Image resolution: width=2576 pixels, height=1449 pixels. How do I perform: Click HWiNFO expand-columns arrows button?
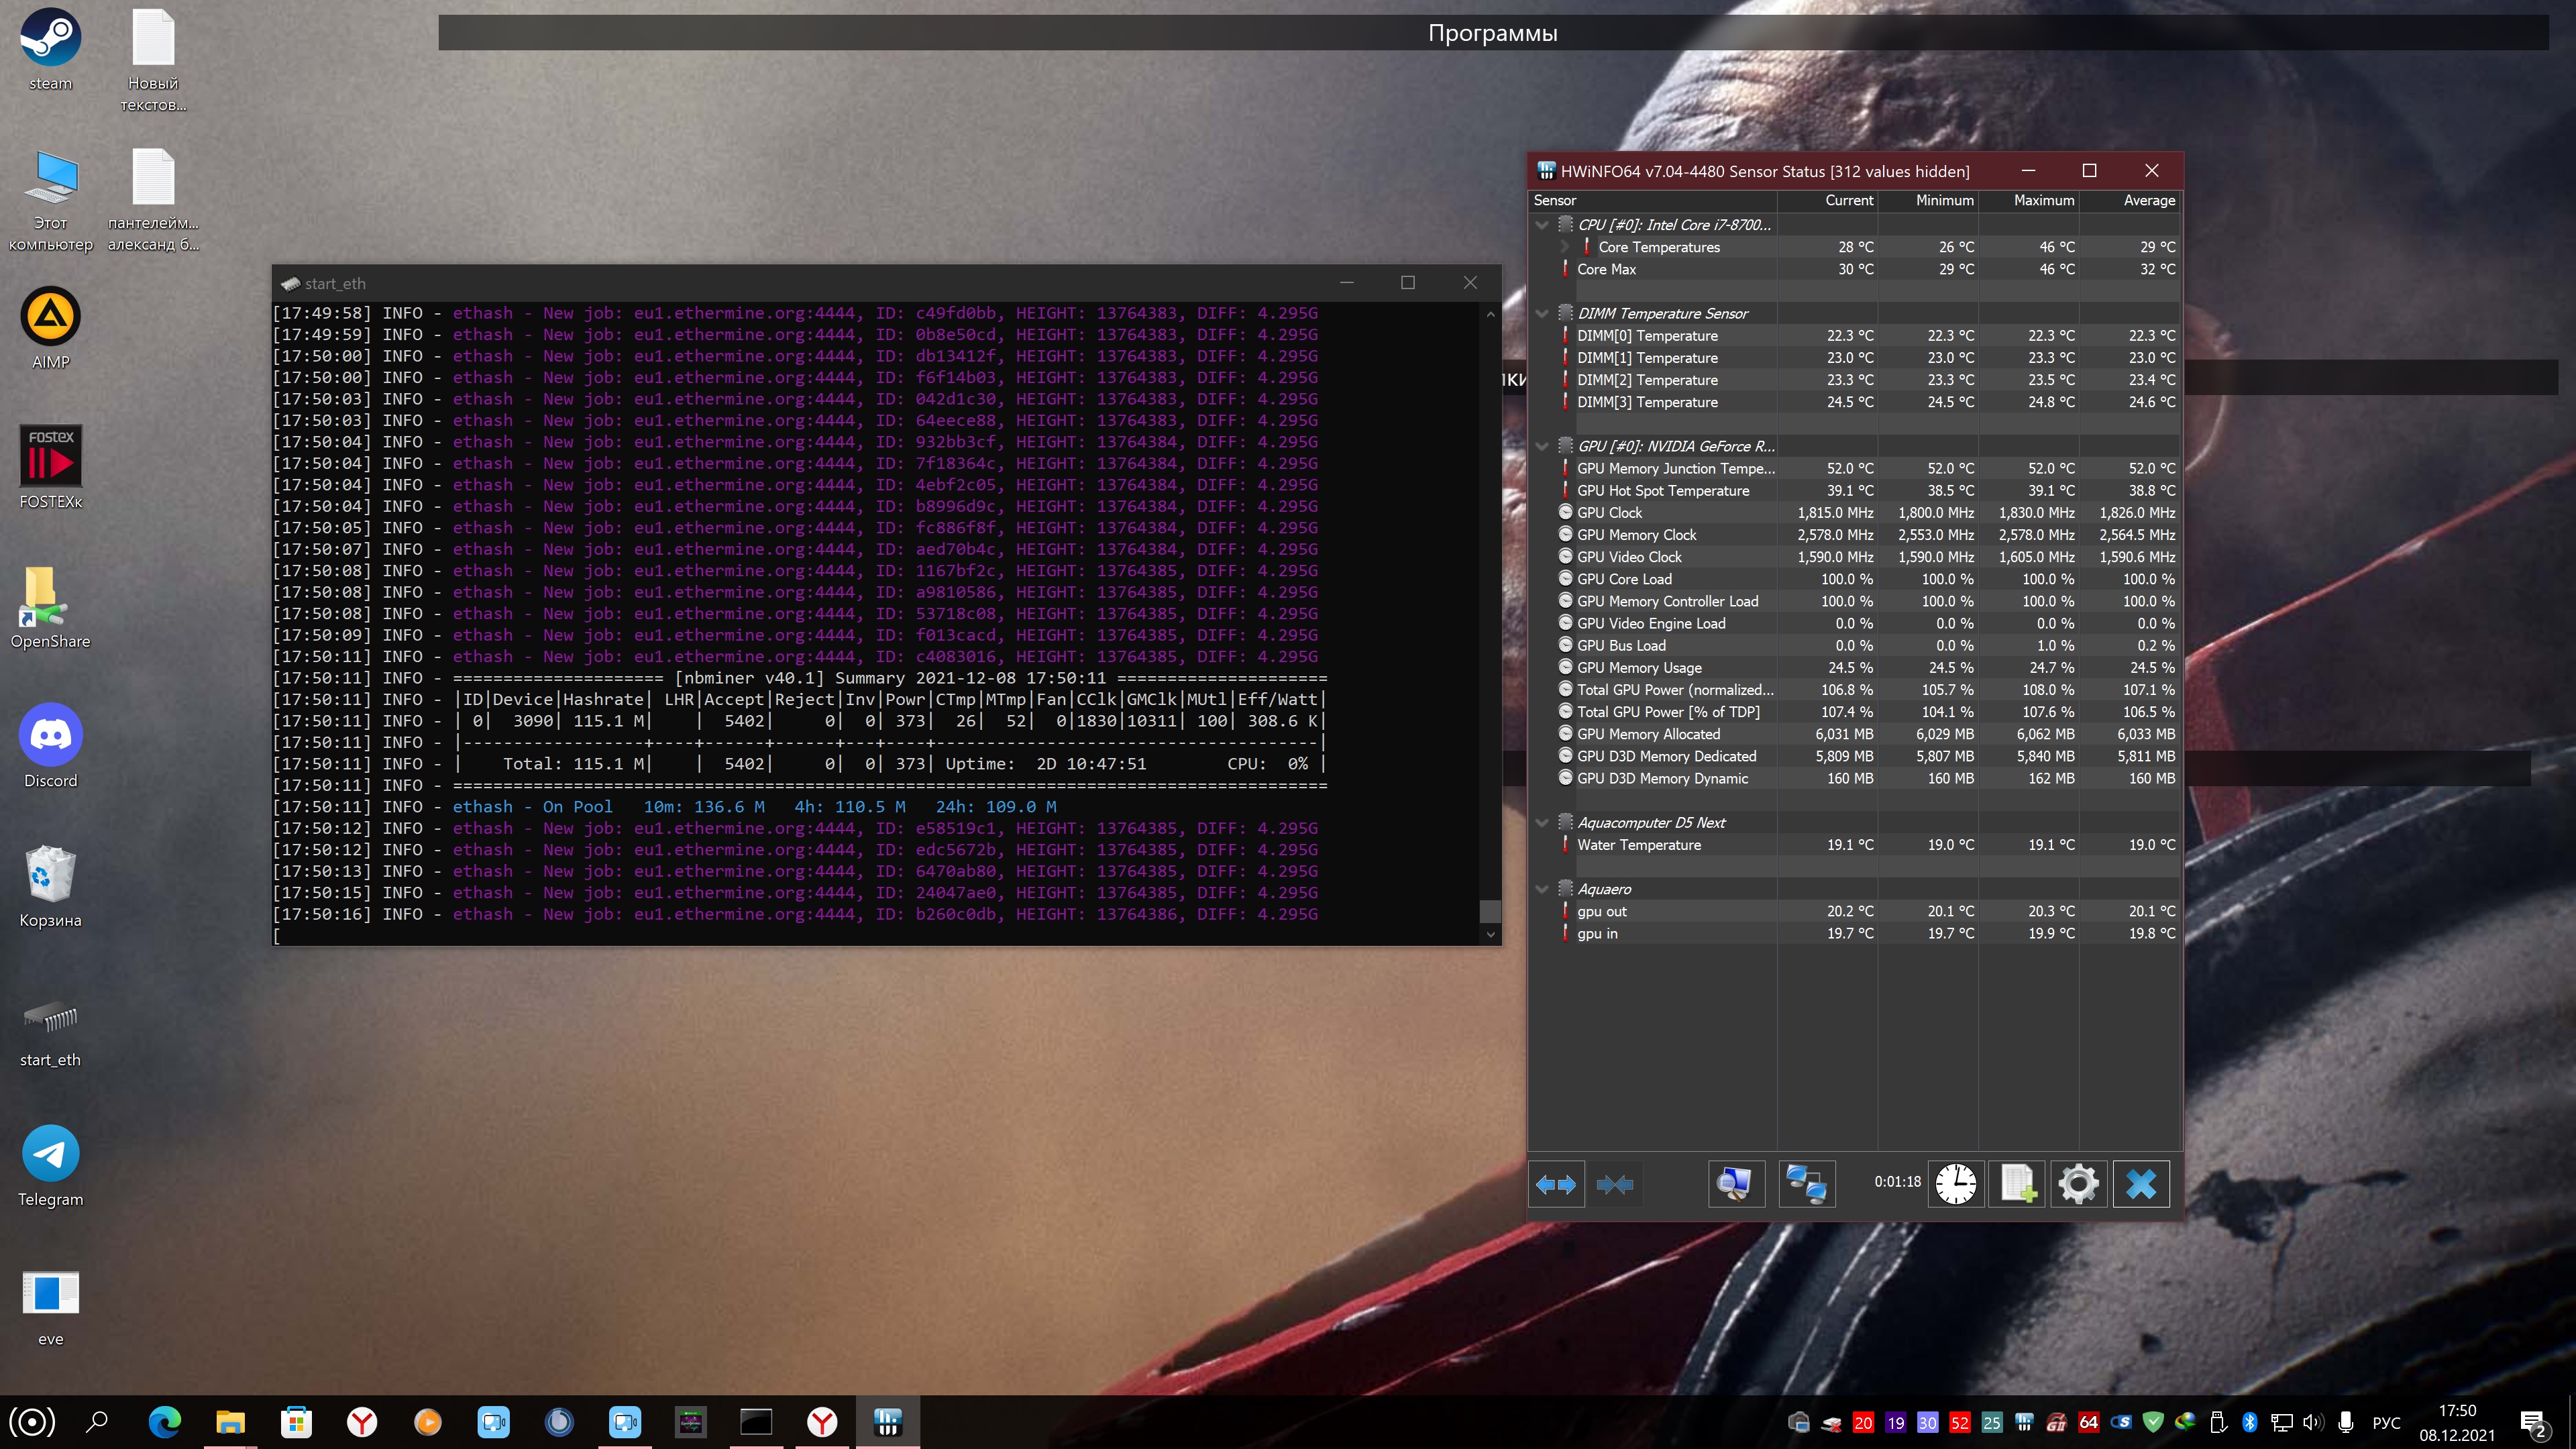[1556, 1184]
